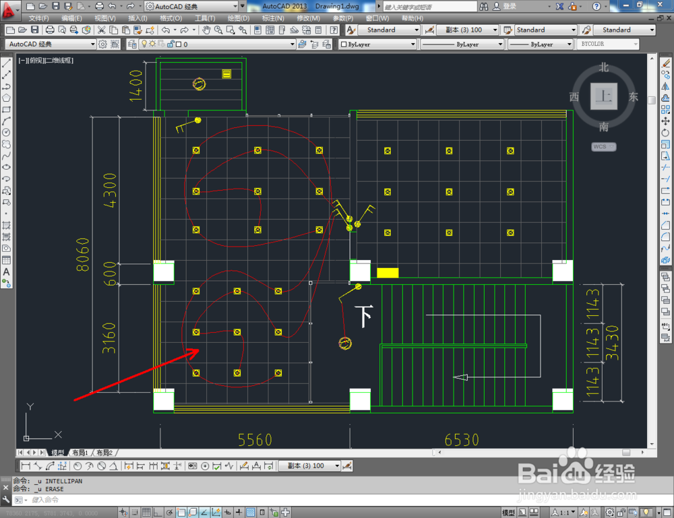Viewport: 674px width, 518px height.
Task: Select the Mirror tool in modify toolbar
Action: pyautogui.click(x=666, y=87)
